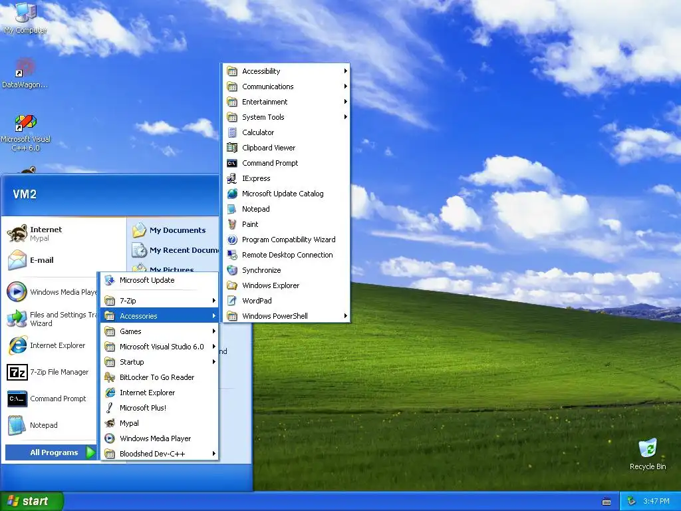Screen dimensions: 681x511
Task: Click Windows Media Player icon in All Programs
Action: coord(110,438)
